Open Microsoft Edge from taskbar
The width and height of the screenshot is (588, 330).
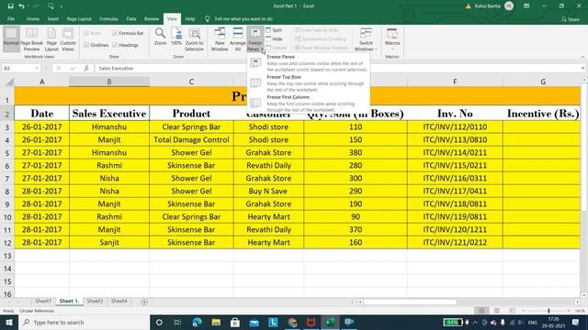(x=197, y=322)
